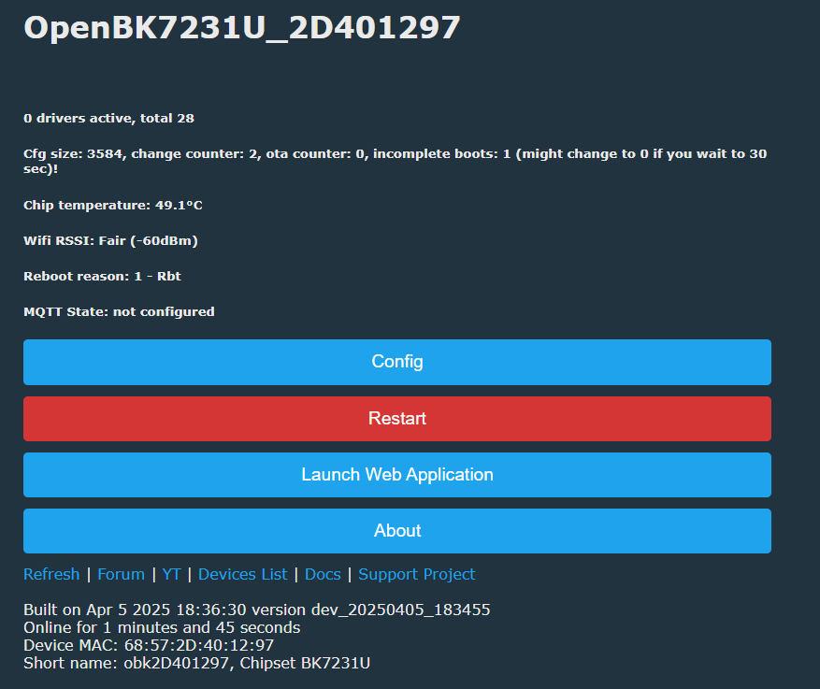Click the Wifi RSSI signal text

point(110,240)
